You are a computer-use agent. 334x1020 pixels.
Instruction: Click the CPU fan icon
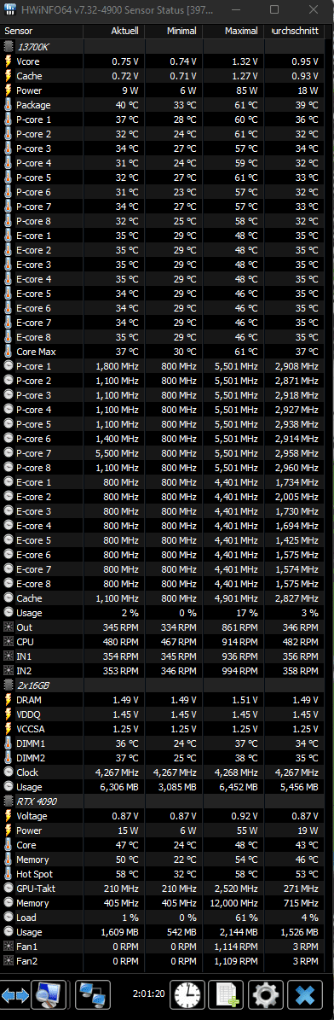point(9,642)
